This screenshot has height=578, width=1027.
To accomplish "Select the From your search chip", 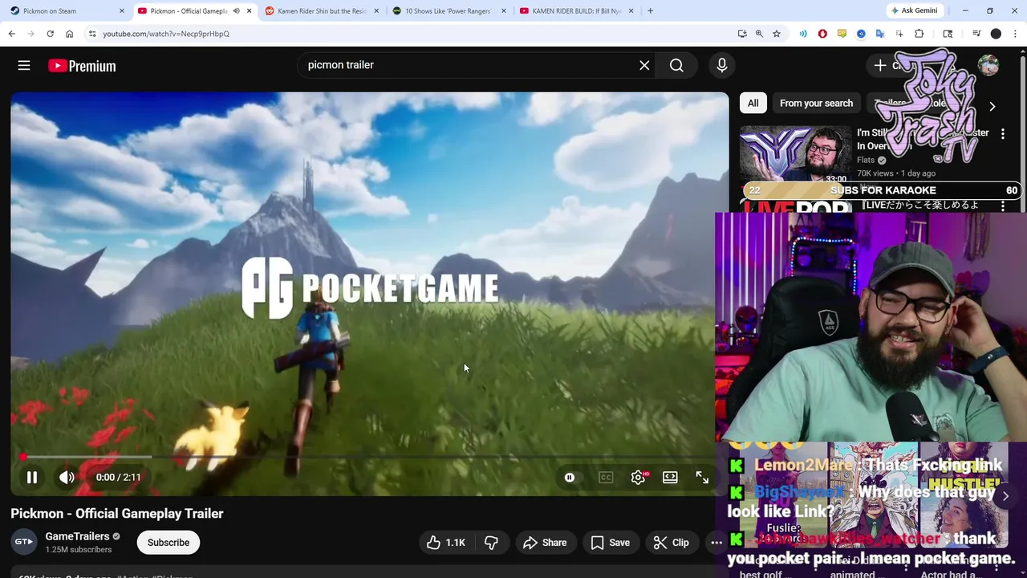I will point(816,103).
